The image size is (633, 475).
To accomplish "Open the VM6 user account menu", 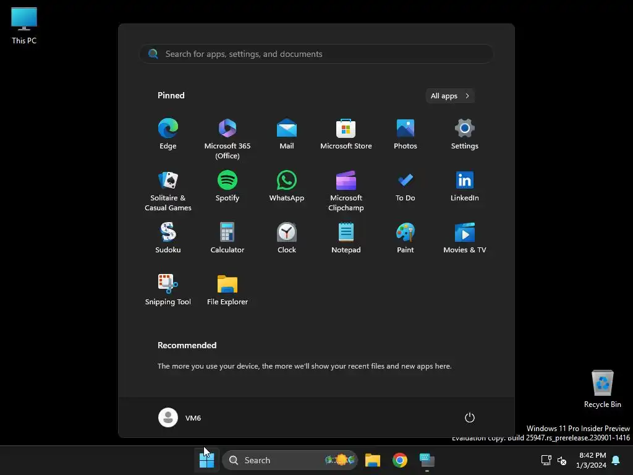I will click(x=180, y=417).
